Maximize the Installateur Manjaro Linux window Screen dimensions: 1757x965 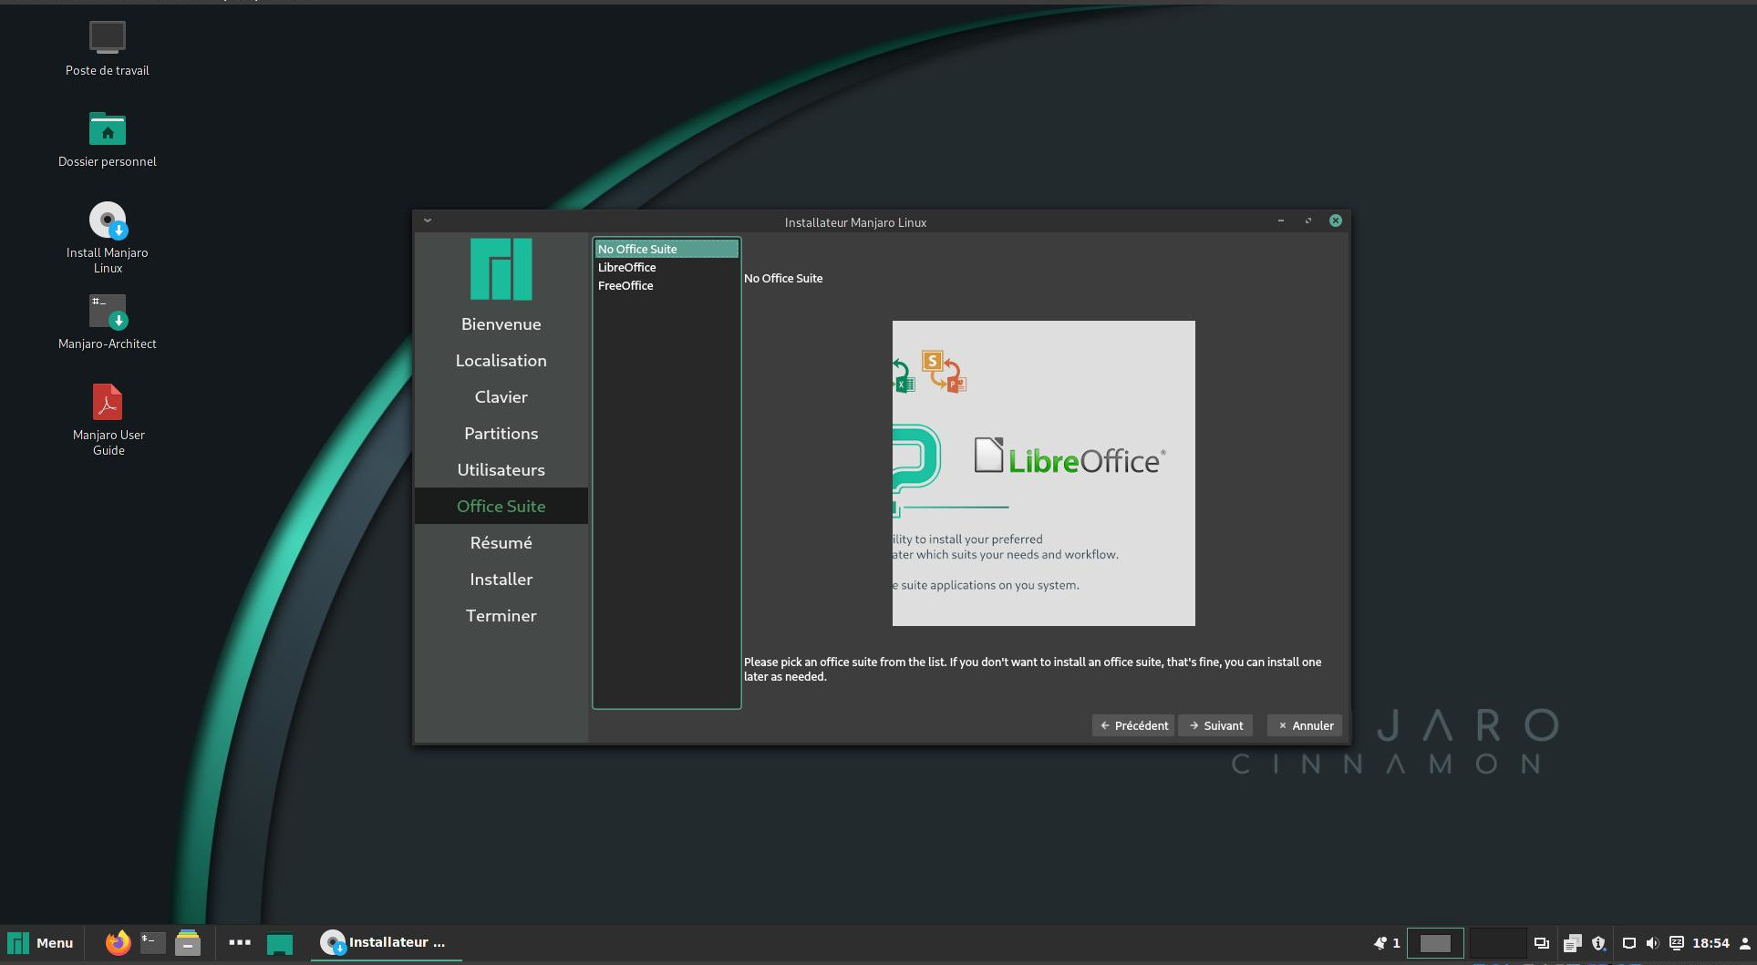[1308, 221]
